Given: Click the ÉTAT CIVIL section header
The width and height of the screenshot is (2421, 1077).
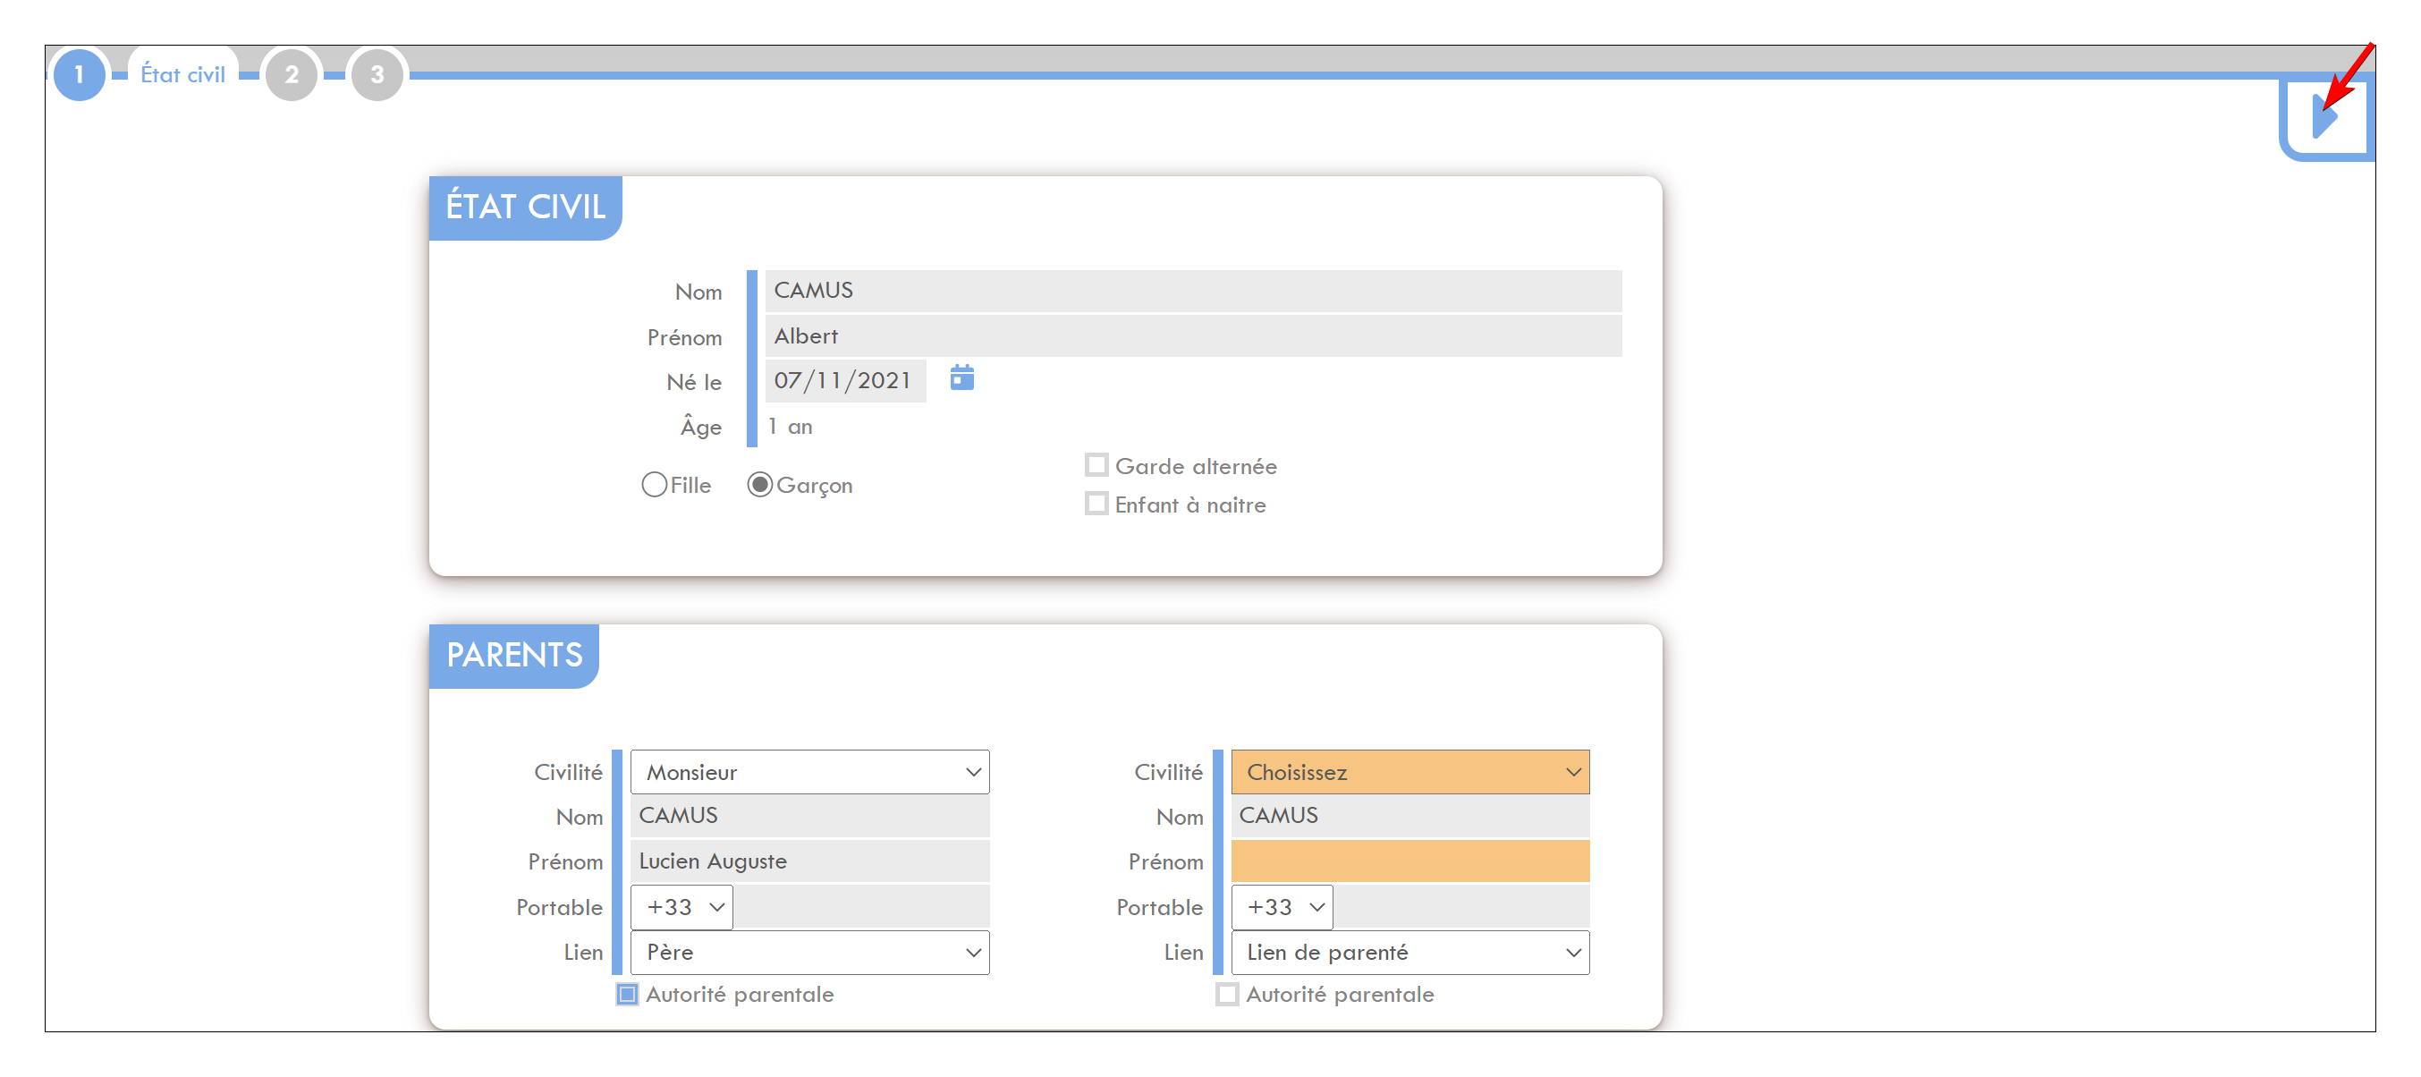Looking at the screenshot, I should 525,207.
